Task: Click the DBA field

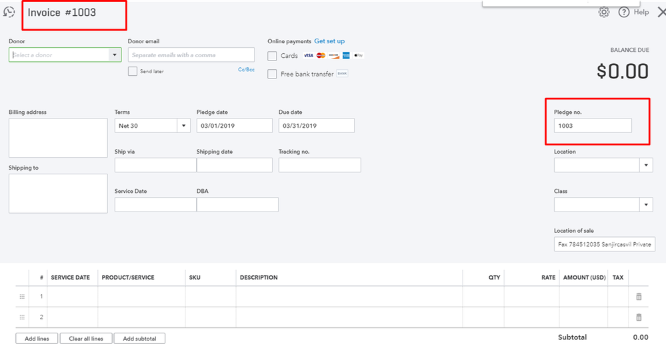Action: point(237,204)
